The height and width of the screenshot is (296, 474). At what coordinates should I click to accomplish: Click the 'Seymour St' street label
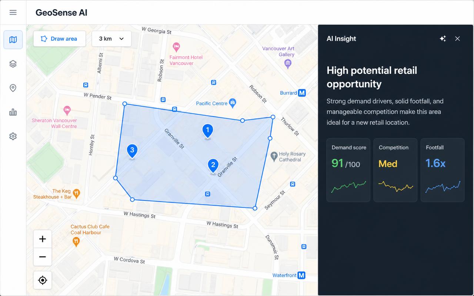275,200
